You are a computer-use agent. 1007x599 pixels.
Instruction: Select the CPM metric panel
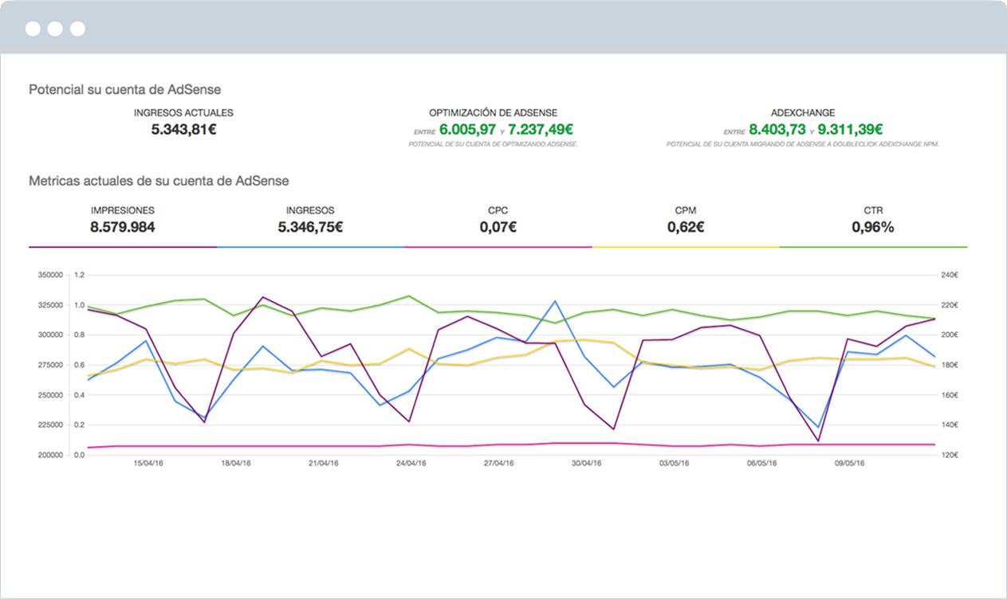click(x=686, y=219)
